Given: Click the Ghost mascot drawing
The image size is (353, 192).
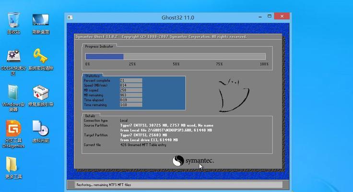Looking at the screenshot, I should (234, 95).
